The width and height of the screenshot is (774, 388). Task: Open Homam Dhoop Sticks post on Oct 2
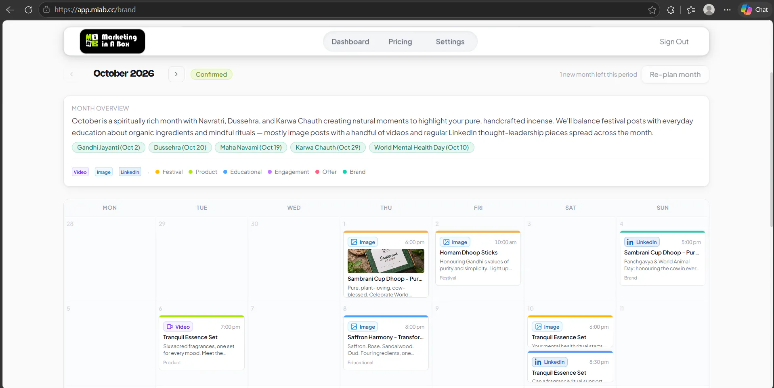[x=478, y=258]
